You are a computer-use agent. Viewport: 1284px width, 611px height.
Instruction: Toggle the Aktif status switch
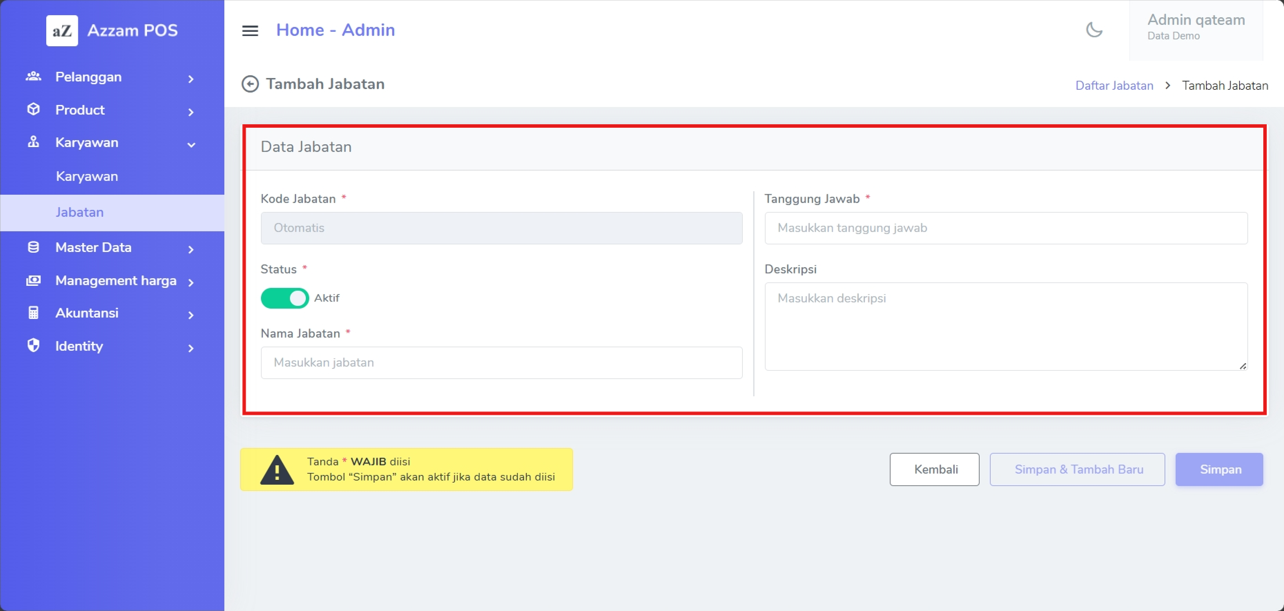[x=285, y=298]
